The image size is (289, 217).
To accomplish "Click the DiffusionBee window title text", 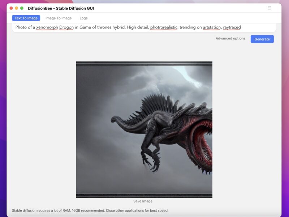I will click(x=61, y=8).
